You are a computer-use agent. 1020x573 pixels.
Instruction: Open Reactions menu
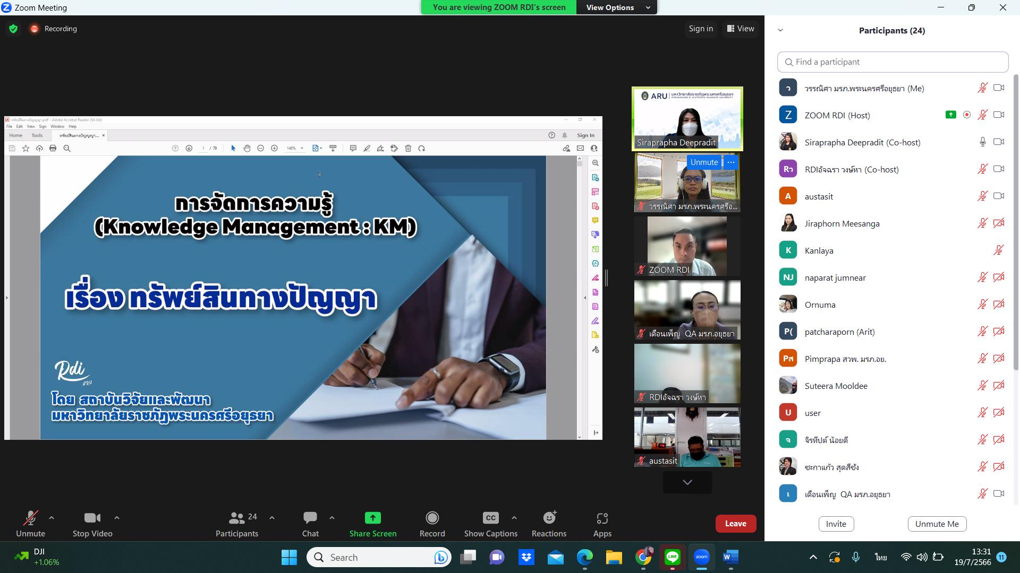[549, 523]
